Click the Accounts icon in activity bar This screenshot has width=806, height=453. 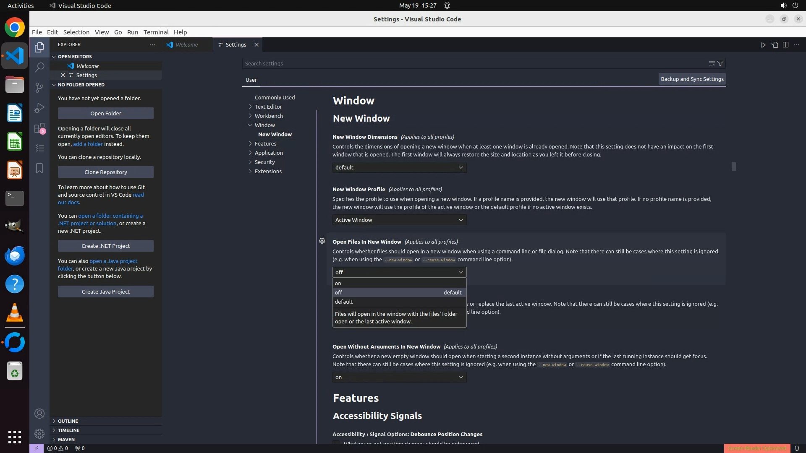39,414
